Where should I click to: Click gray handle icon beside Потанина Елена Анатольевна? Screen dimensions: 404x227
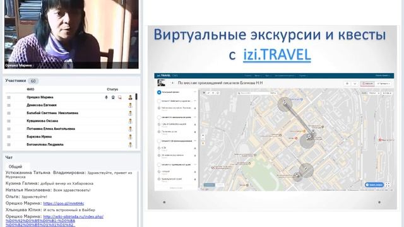click(9, 129)
